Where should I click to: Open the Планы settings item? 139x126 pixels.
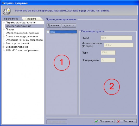coord(10,29)
